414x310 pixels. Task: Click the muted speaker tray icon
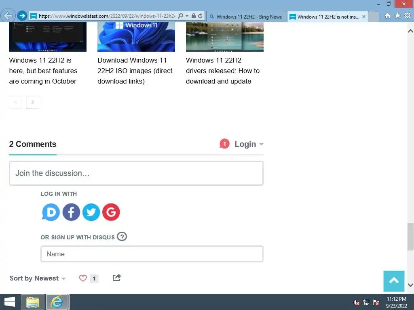[x=357, y=302]
